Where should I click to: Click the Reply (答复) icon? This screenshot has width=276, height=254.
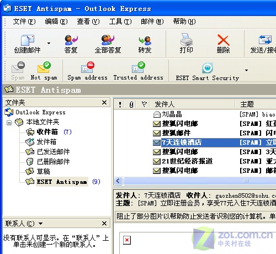tap(71, 40)
